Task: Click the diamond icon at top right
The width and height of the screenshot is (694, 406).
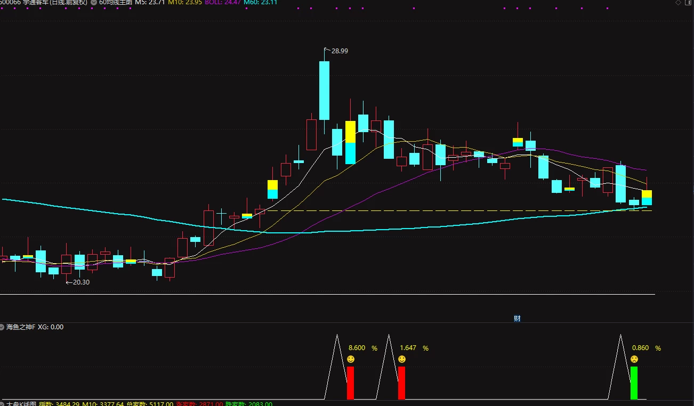Action: click(x=678, y=3)
